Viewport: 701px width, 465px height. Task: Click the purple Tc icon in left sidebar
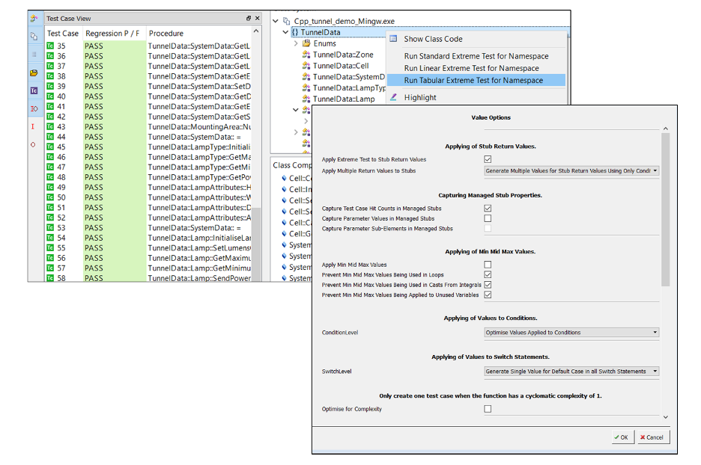34,90
